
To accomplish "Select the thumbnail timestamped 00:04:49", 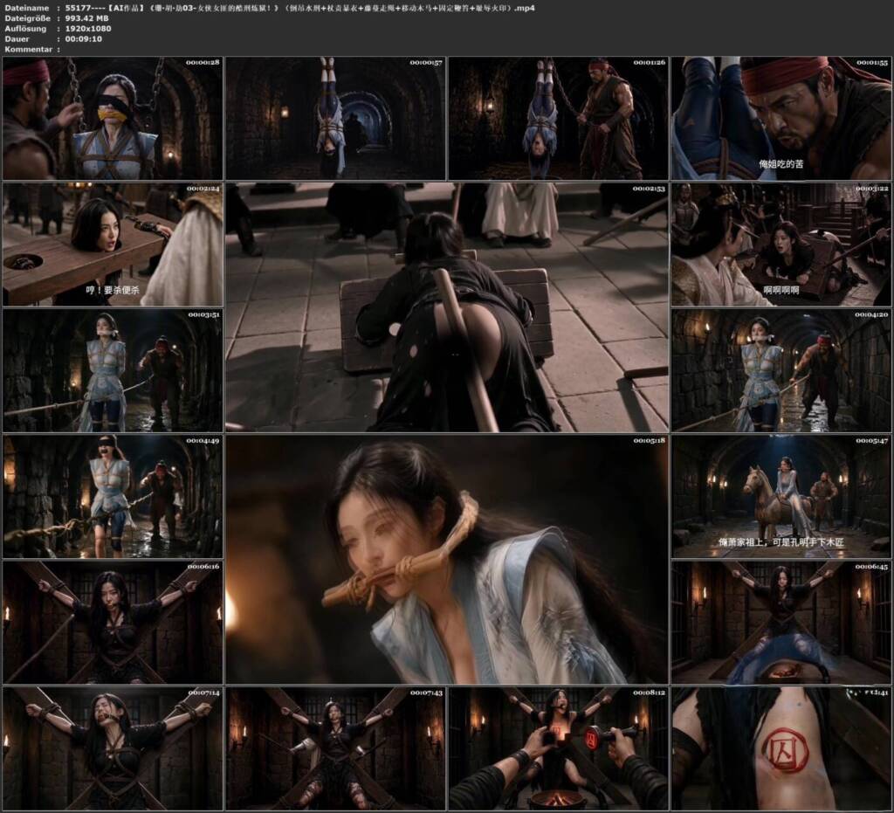I will point(113,496).
